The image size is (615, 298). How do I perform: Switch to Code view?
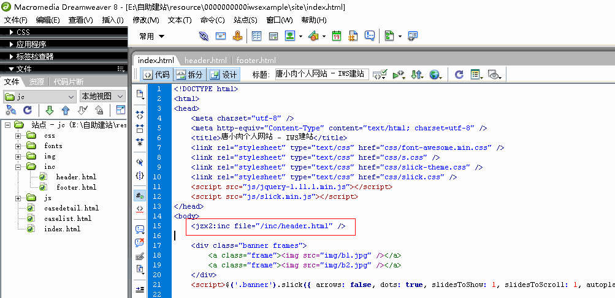click(x=156, y=75)
